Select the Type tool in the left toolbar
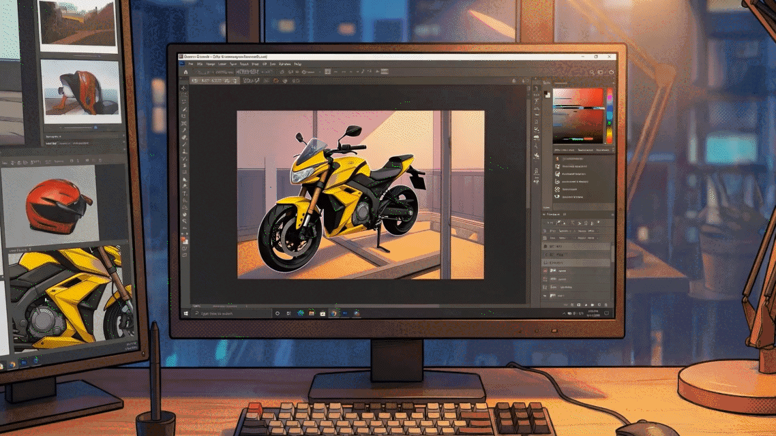The width and height of the screenshot is (776, 436). tap(185, 193)
